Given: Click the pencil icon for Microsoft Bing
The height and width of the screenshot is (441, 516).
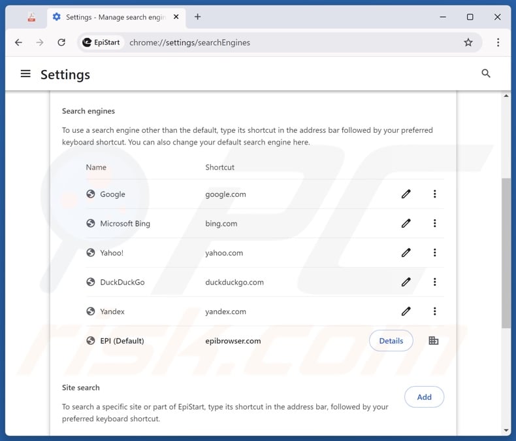Looking at the screenshot, I should [406, 224].
